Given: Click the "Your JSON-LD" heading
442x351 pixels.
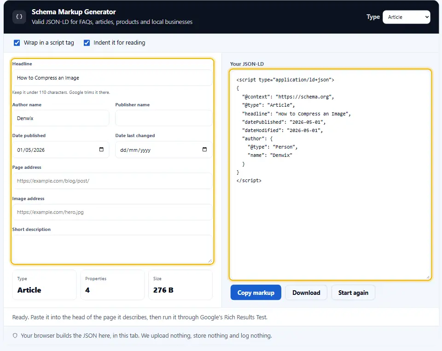Looking at the screenshot, I should 247,64.
